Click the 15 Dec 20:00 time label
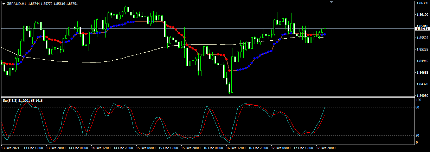 tap(191, 148)
